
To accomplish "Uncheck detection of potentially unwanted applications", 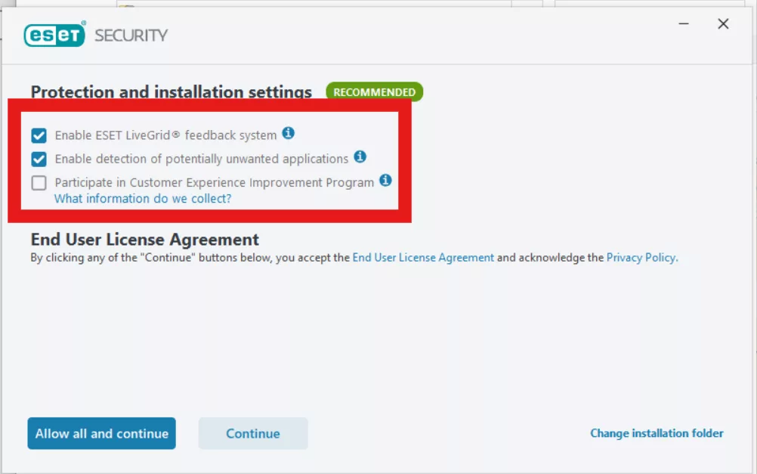I will (37, 159).
